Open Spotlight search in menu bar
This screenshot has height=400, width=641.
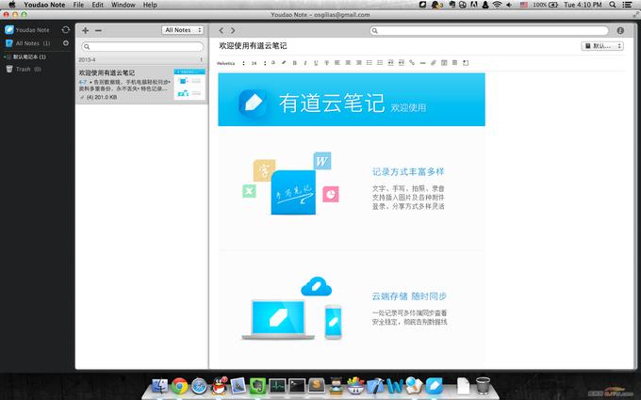(613, 5)
